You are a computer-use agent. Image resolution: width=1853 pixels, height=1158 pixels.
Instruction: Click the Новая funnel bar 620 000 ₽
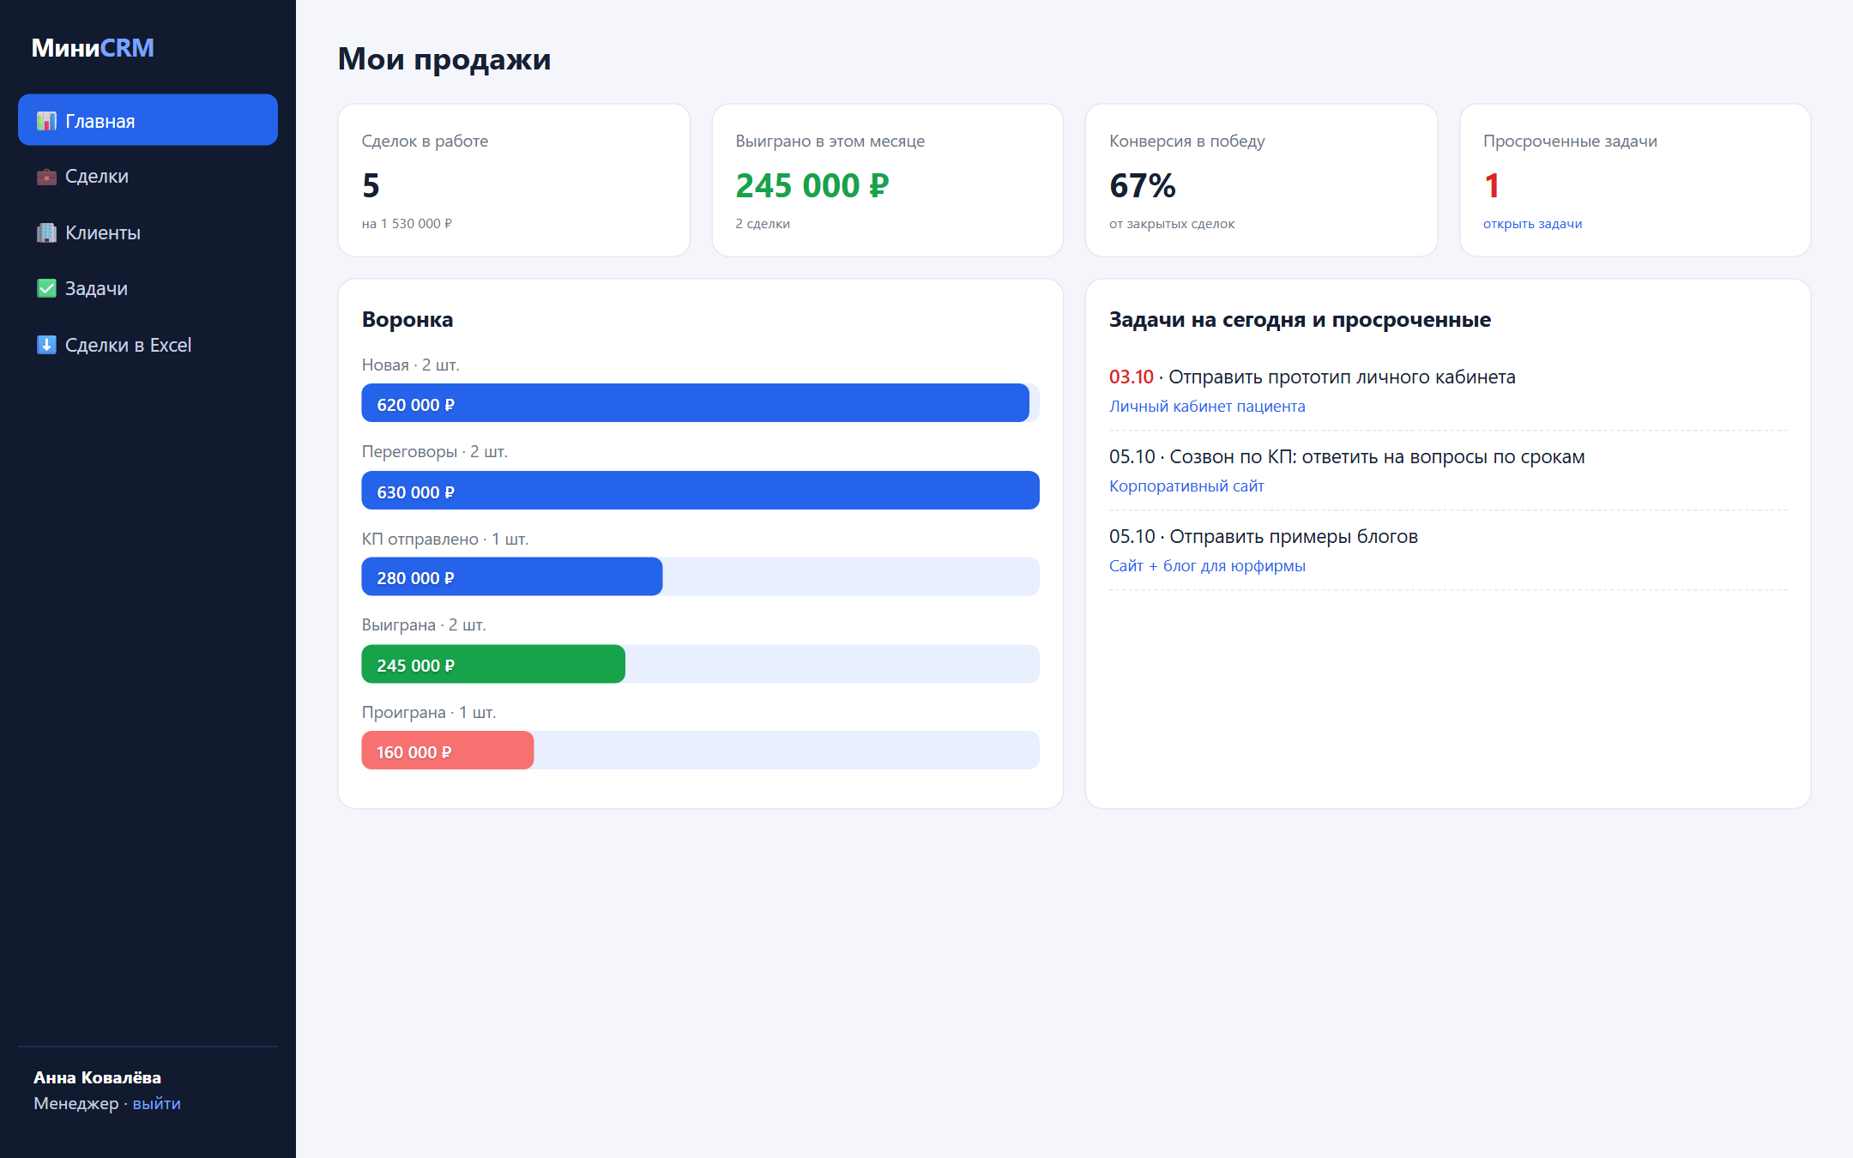(x=695, y=403)
